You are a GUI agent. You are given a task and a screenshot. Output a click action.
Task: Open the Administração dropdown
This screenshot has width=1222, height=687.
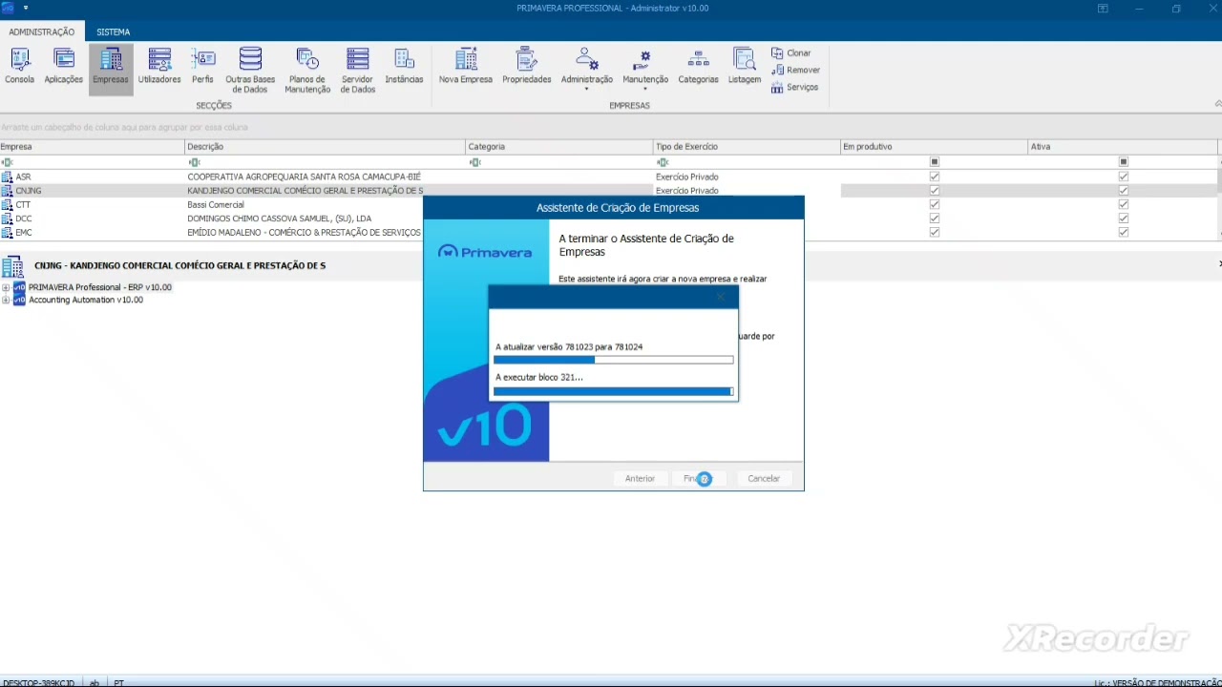coord(586,69)
